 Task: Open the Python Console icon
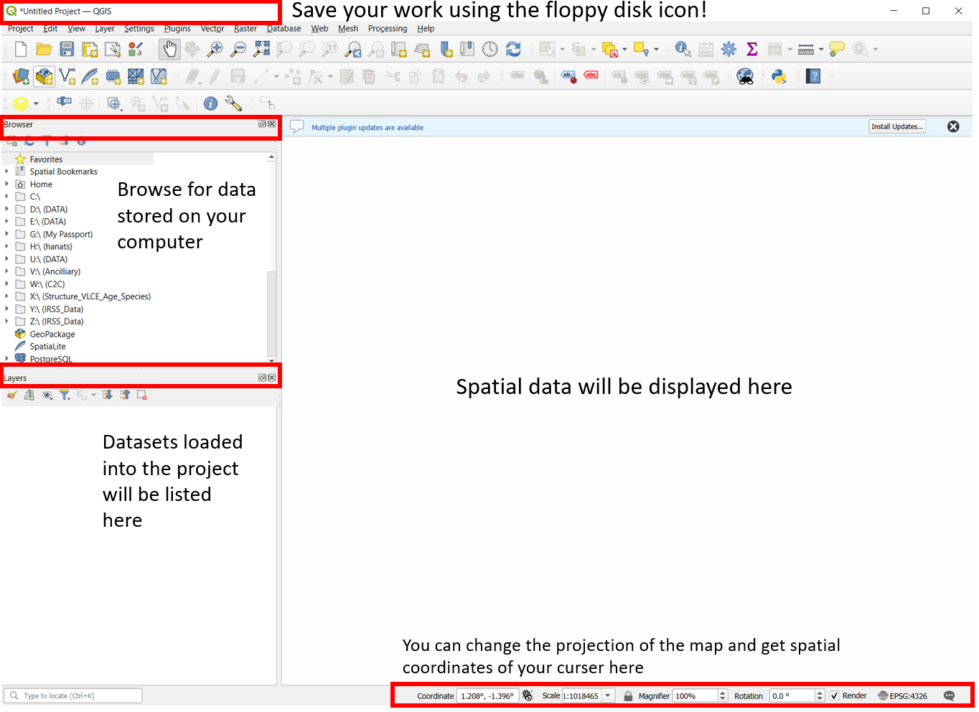click(x=779, y=77)
